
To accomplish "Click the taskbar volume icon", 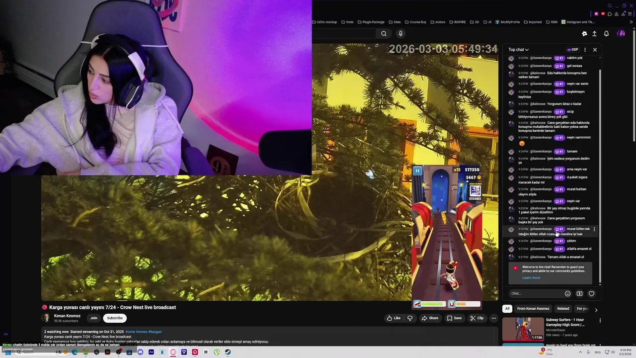I will 614,352.
